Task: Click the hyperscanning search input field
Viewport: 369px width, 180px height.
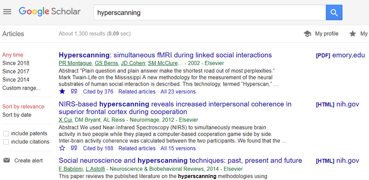Action: [210, 12]
